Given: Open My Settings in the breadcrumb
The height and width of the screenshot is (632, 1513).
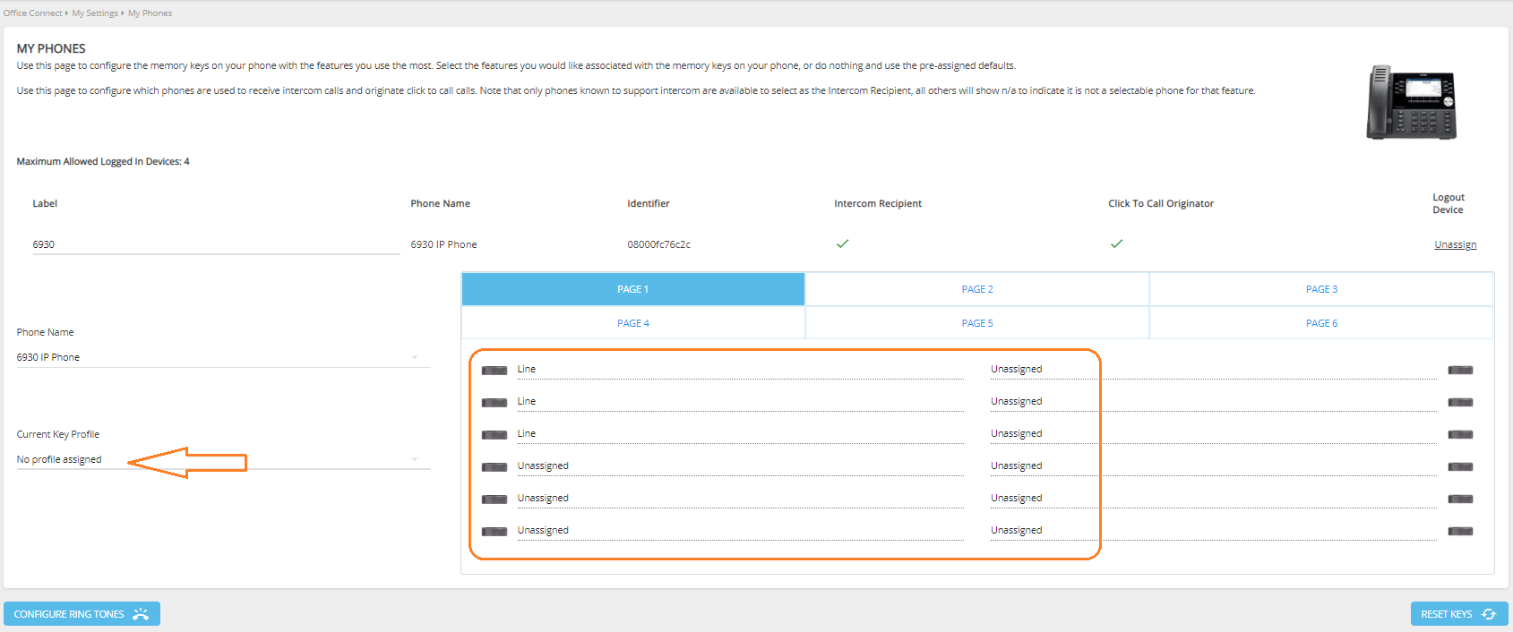Looking at the screenshot, I should (x=95, y=13).
